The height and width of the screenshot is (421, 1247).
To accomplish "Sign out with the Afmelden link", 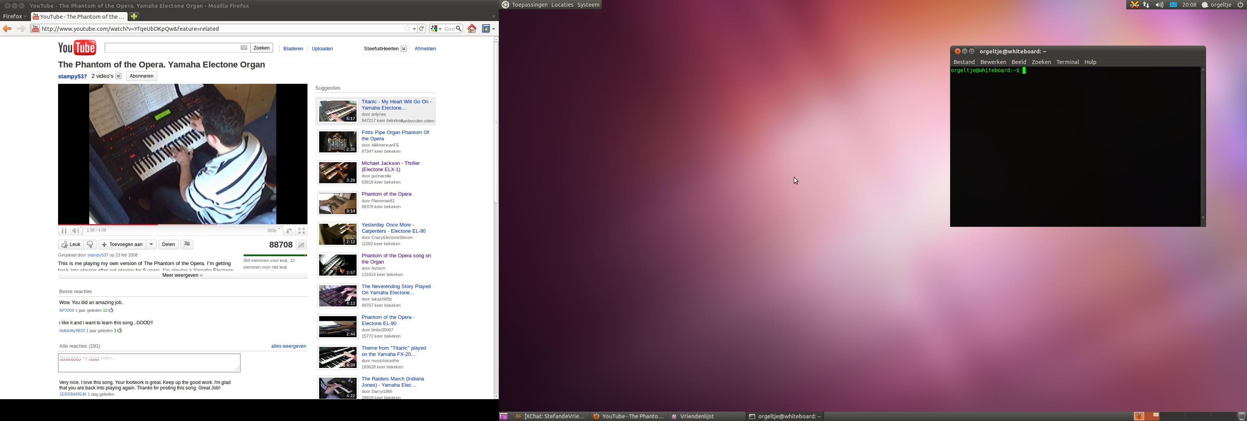I will click(425, 48).
